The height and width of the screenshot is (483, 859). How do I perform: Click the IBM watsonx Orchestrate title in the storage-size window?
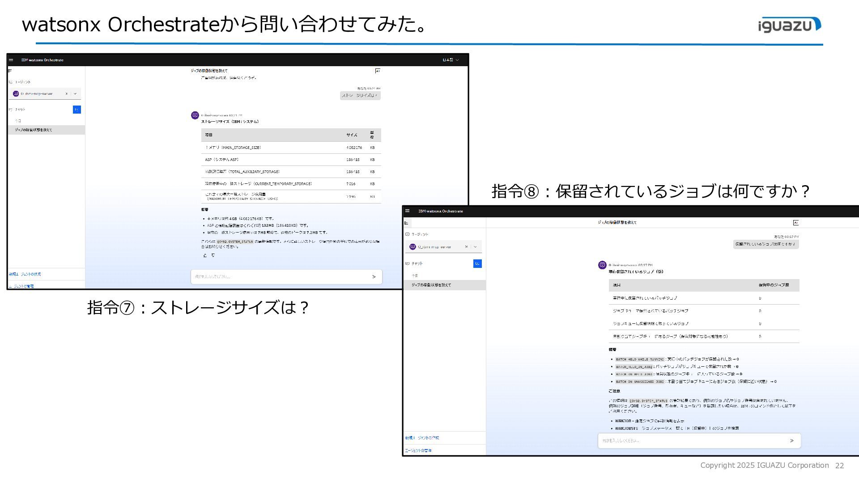tap(43, 60)
